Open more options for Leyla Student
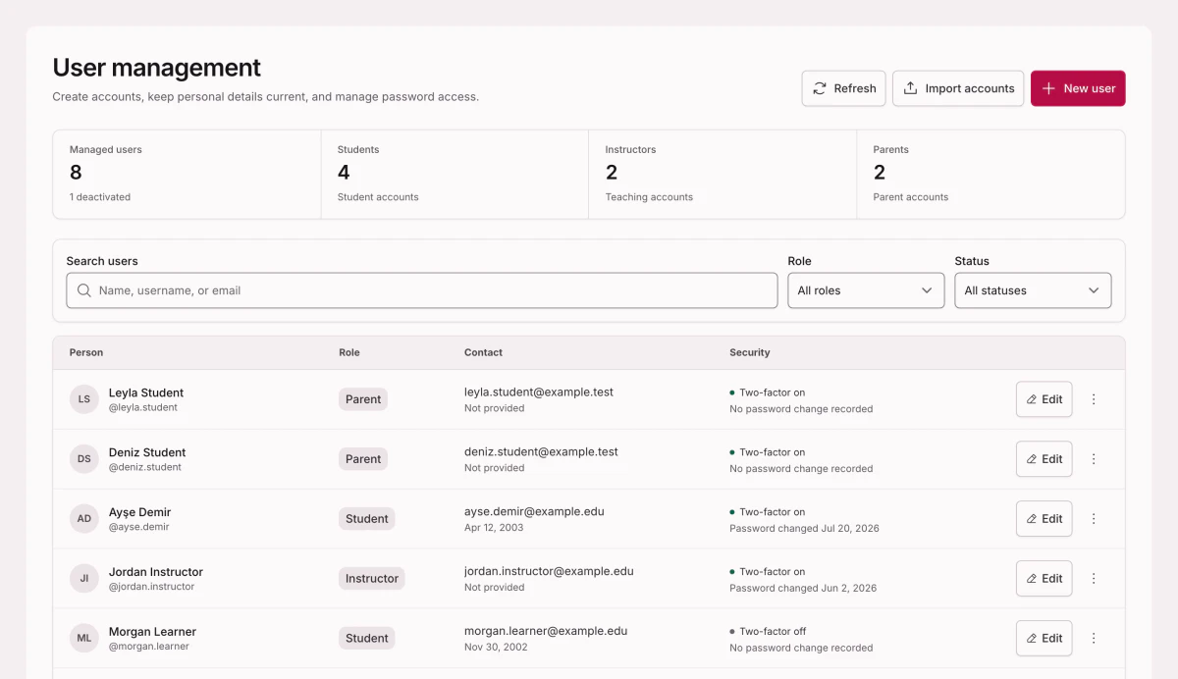Viewport: 1178px width, 679px height. 1094,399
